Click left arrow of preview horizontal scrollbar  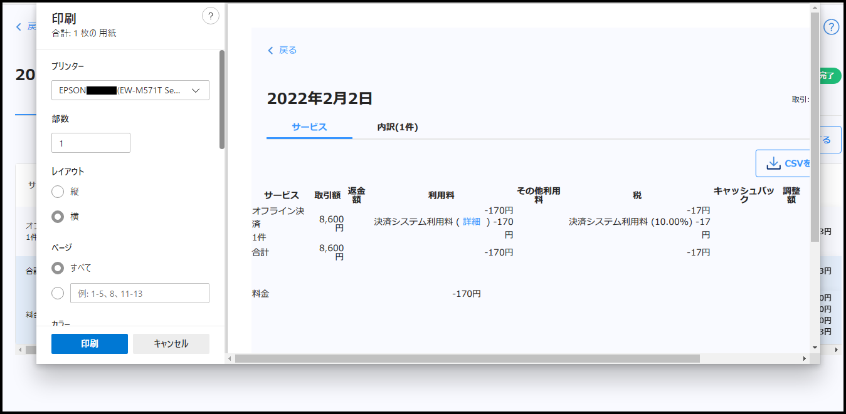coord(230,358)
